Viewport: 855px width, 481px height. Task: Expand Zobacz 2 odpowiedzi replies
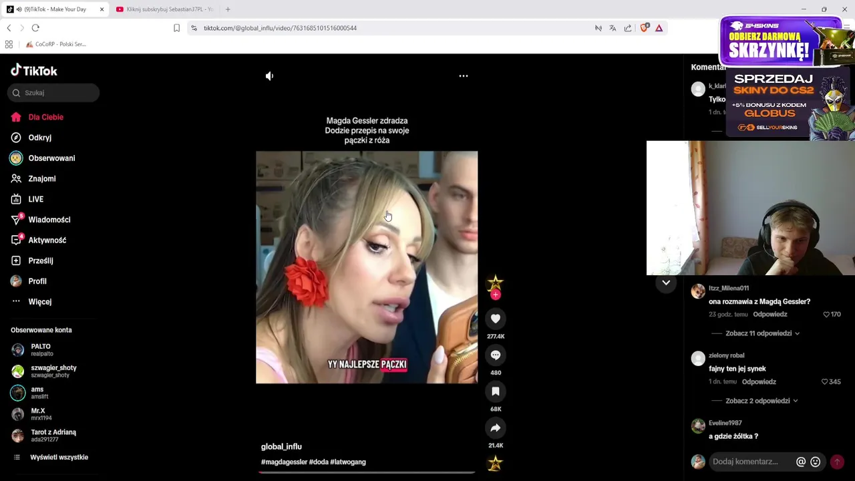pyautogui.click(x=761, y=401)
